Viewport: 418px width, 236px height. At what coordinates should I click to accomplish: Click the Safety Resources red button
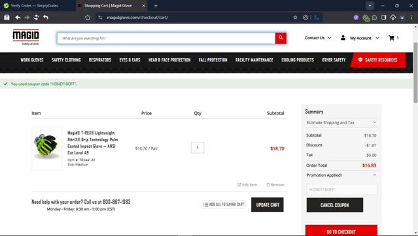[x=378, y=60]
